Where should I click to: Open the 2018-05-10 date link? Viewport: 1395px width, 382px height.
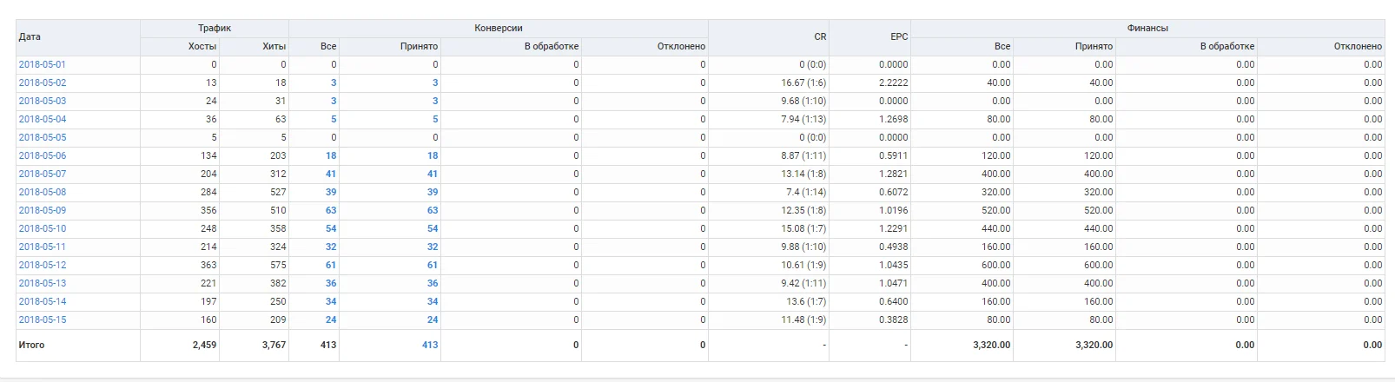pyautogui.click(x=42, y=228)
